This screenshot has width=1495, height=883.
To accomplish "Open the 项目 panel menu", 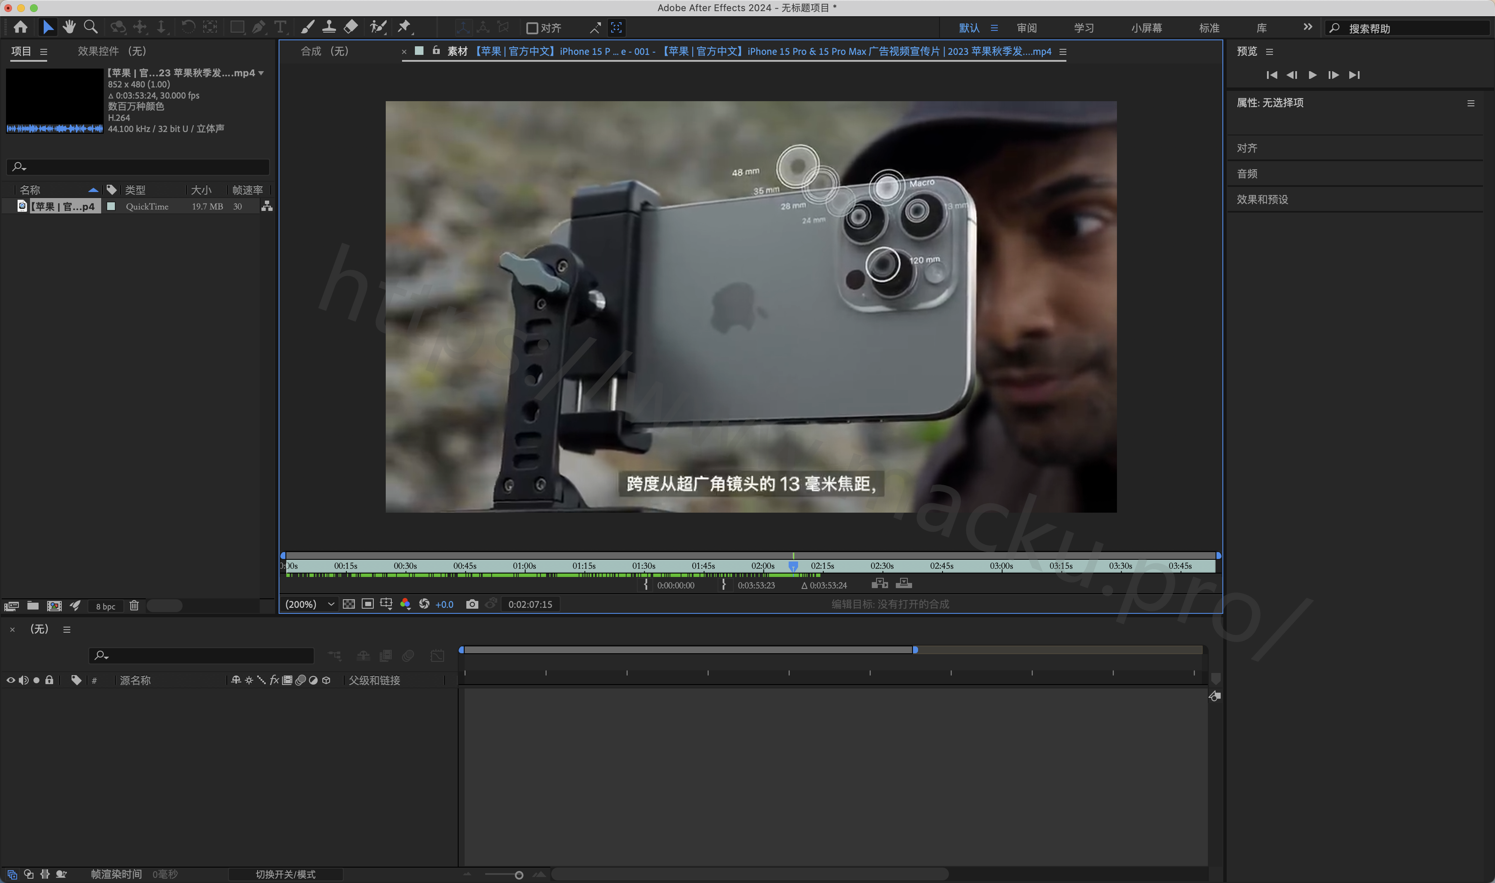I will 43,52.
